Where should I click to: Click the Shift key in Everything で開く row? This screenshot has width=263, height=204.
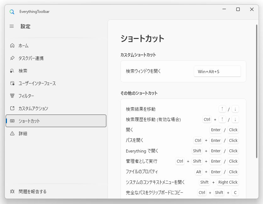click(197, 151)
